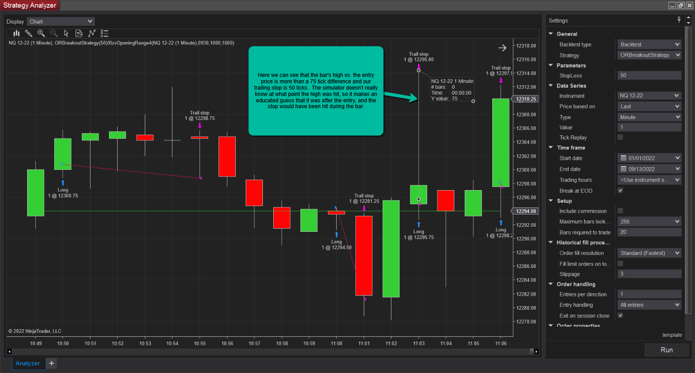Image resolution: width=695 pixels, height=373 pixels.
Task: Edit the Data Series Value field
Action: (x=649, y=127)
